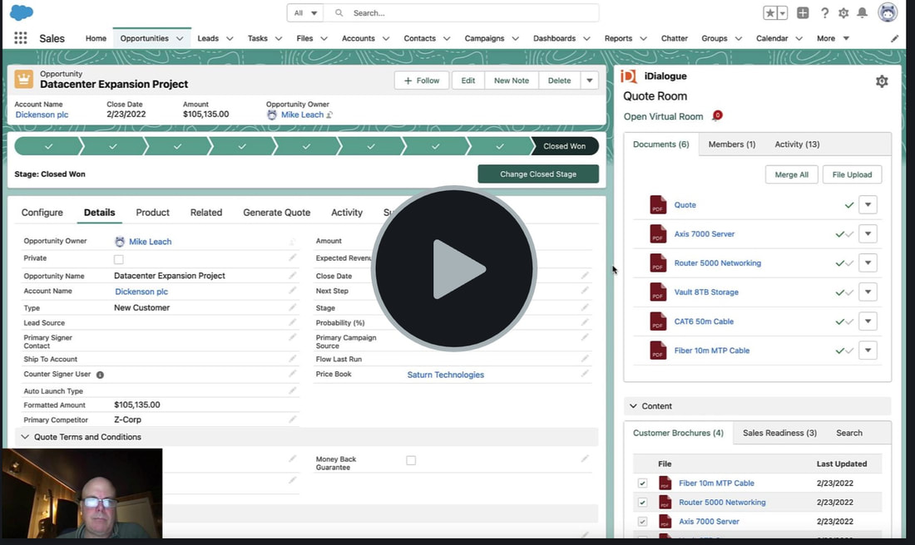Open the Setup gear icon

click(x=843, y=12)
